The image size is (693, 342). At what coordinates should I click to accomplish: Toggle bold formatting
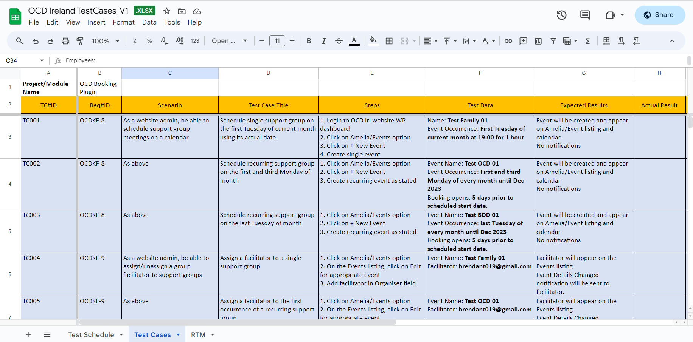(309, 41)
